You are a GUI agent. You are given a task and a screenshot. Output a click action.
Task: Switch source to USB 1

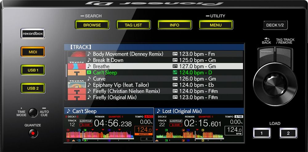coord(33,70)
